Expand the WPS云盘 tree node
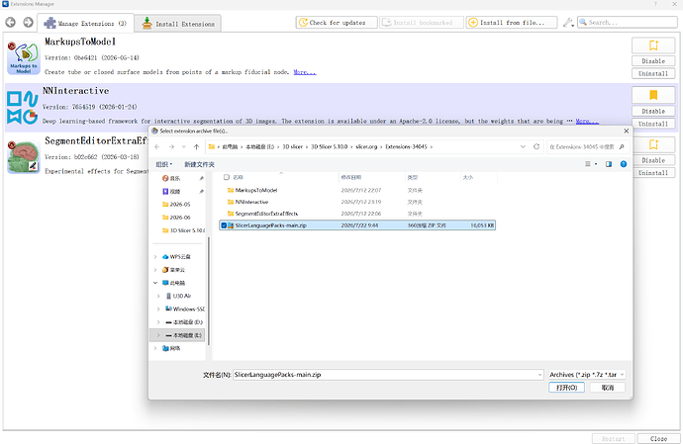 (155, 257)
